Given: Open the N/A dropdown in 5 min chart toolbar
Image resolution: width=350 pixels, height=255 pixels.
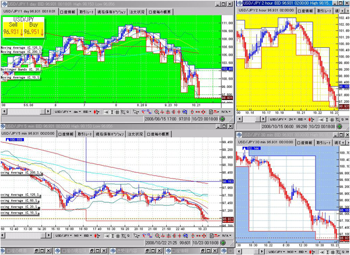Looking at the screenshot, I should (x=226, y=235).
